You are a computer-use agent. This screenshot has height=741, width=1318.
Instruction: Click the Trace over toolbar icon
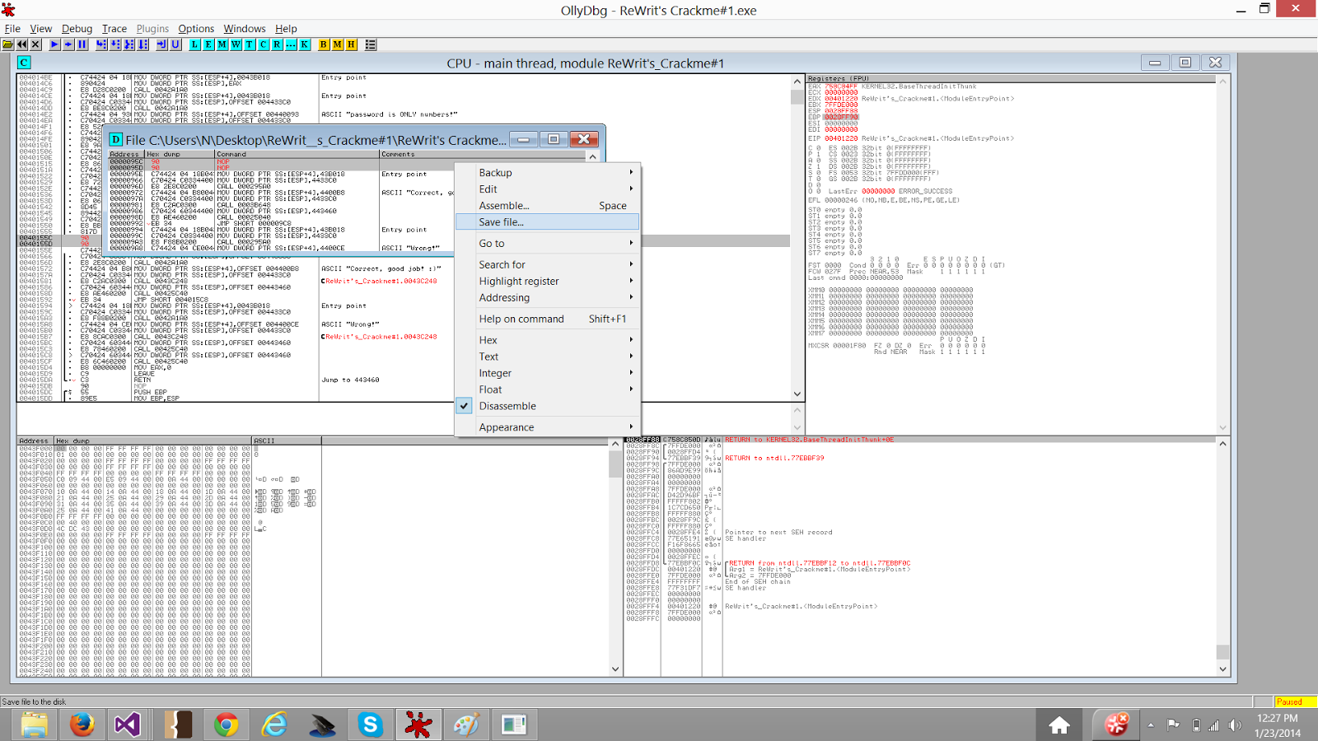tap(143, 44)
